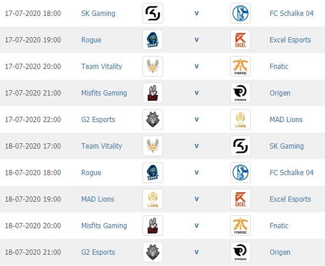Open Misfits Gaming logo in 17-07 21:00 row
The height and width of the screenshot is (266, 325).
click(x=152, y=93)
